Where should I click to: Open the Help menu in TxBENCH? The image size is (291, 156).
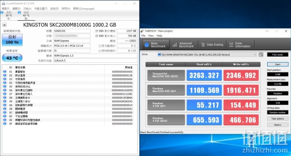(x=159, y=35)
